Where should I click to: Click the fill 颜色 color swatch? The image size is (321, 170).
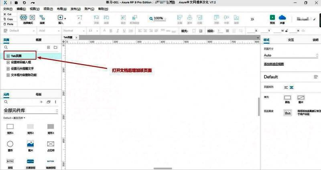point(287,97)
